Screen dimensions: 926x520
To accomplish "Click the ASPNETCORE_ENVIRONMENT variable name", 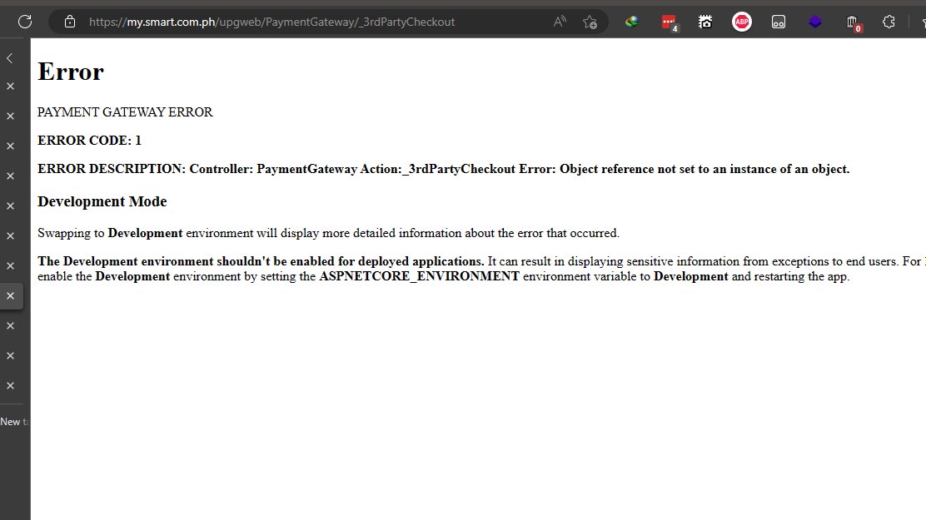I will coord(420,277).
